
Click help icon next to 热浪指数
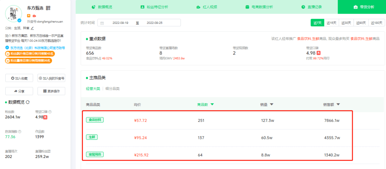click(x=20, y=132)
